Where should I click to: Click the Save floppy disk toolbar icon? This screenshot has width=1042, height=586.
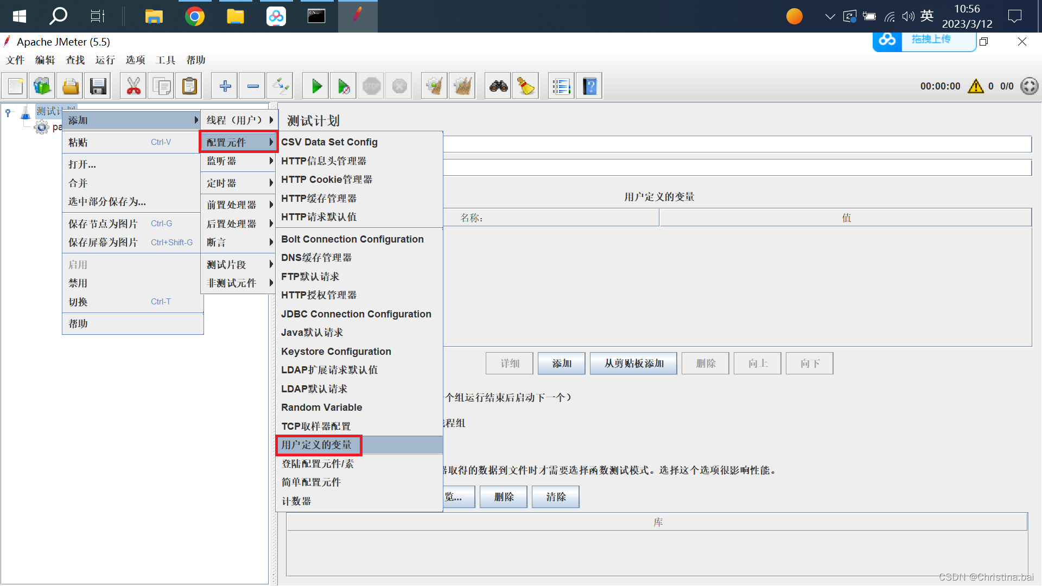pos(98,86)
